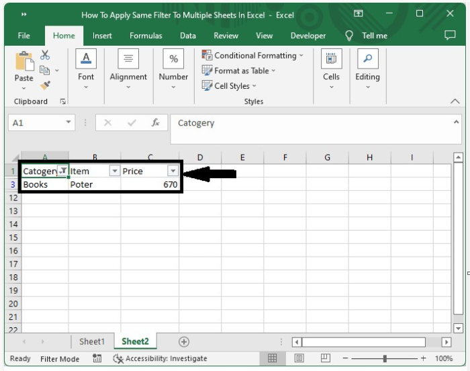
Task: Switch to Page Break Preview view
Action: (x=326, y=358)
